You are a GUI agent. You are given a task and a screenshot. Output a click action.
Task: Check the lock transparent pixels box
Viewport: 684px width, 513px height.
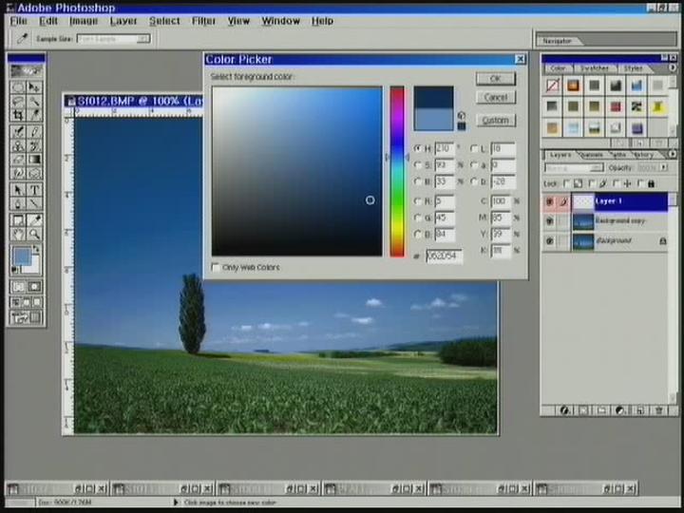click(567, 183)
